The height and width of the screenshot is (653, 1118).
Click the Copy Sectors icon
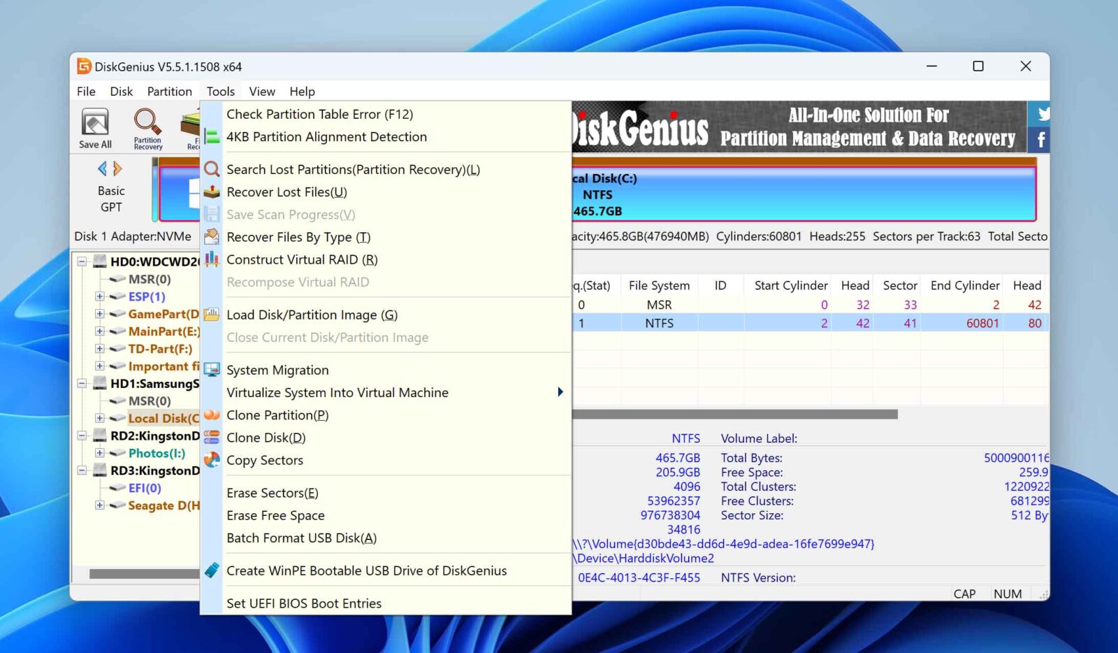click(x=212, y=460)
